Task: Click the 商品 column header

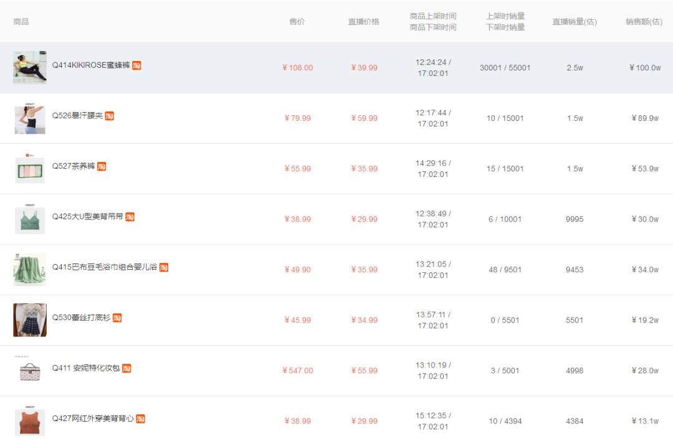Action: coord(21,22)
